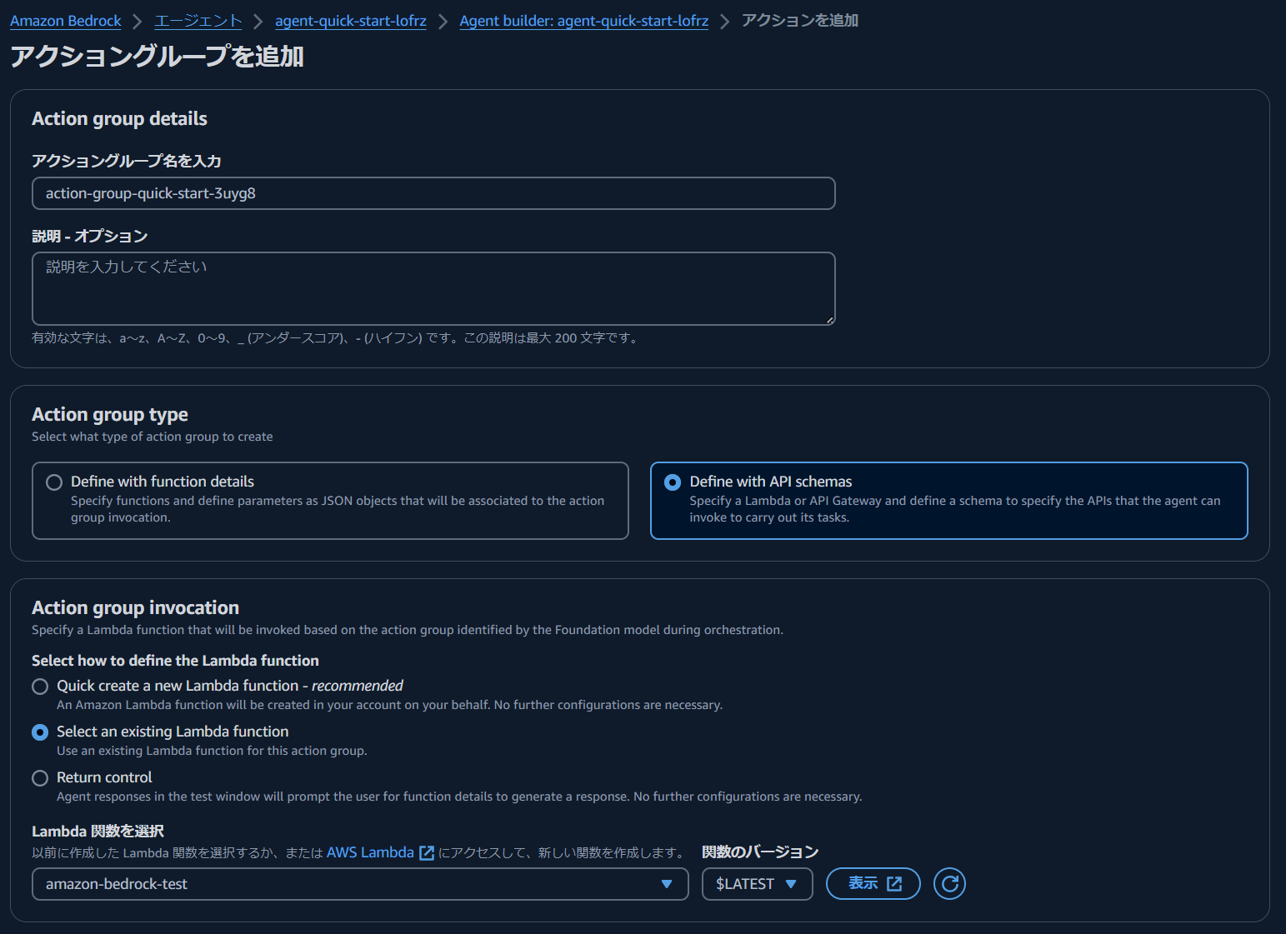Viewport: 1286px width, 934px height.
Task: Click the AWS Lambda text link
Action: click(x=369, y=852)
